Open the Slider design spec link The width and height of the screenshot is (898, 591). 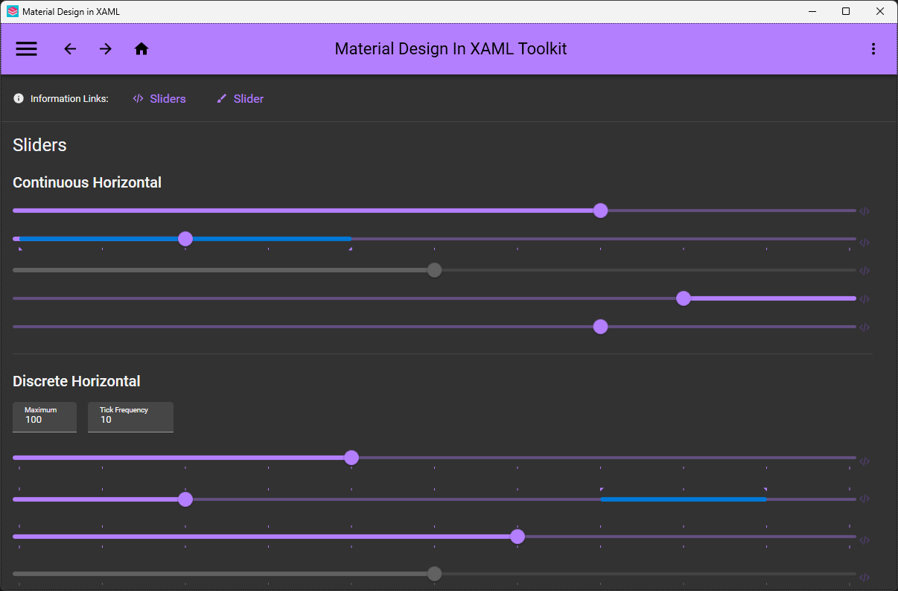coord(240,98)
